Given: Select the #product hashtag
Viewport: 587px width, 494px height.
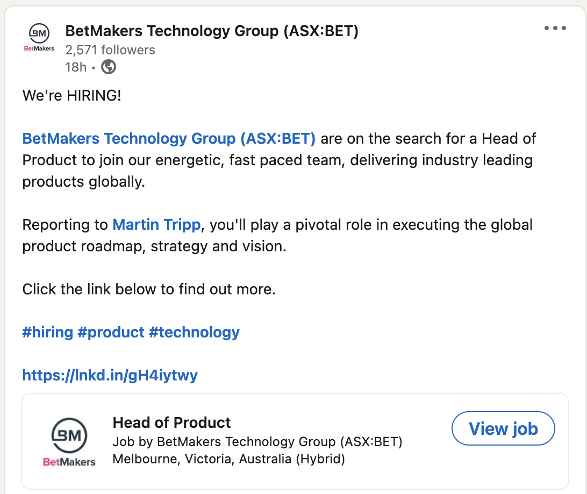Looking at the screenshot, I should tap(111, 332).
